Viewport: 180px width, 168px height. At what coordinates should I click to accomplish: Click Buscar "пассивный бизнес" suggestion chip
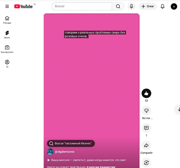(x=71, y=143)
